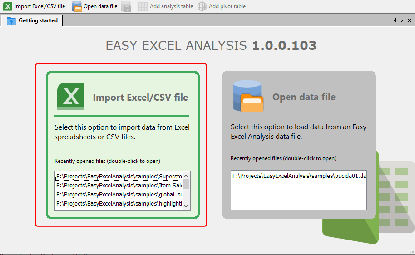Select the Item Sales recent file entry
The image size is (415, 255).
119,185
